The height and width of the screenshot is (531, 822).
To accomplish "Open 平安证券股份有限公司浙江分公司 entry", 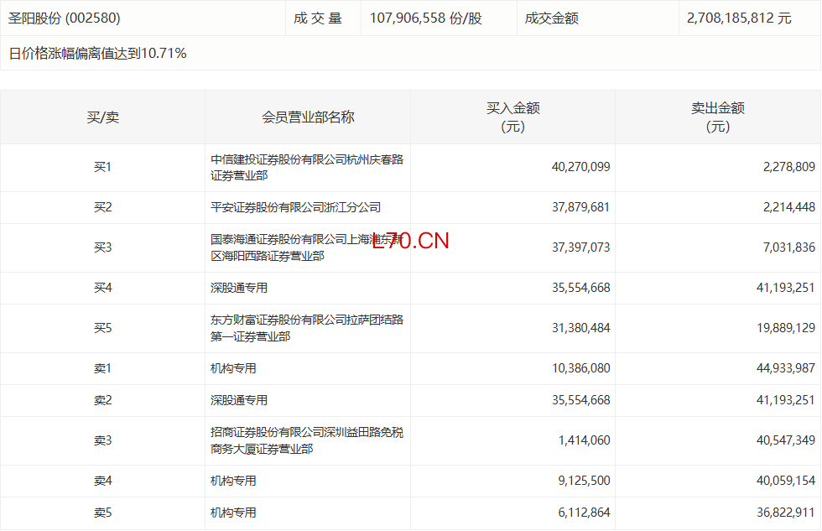I will click(x=295, y=207).
